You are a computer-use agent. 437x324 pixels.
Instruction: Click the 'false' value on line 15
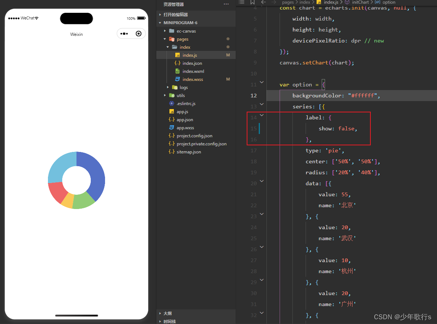coord(346,129)
